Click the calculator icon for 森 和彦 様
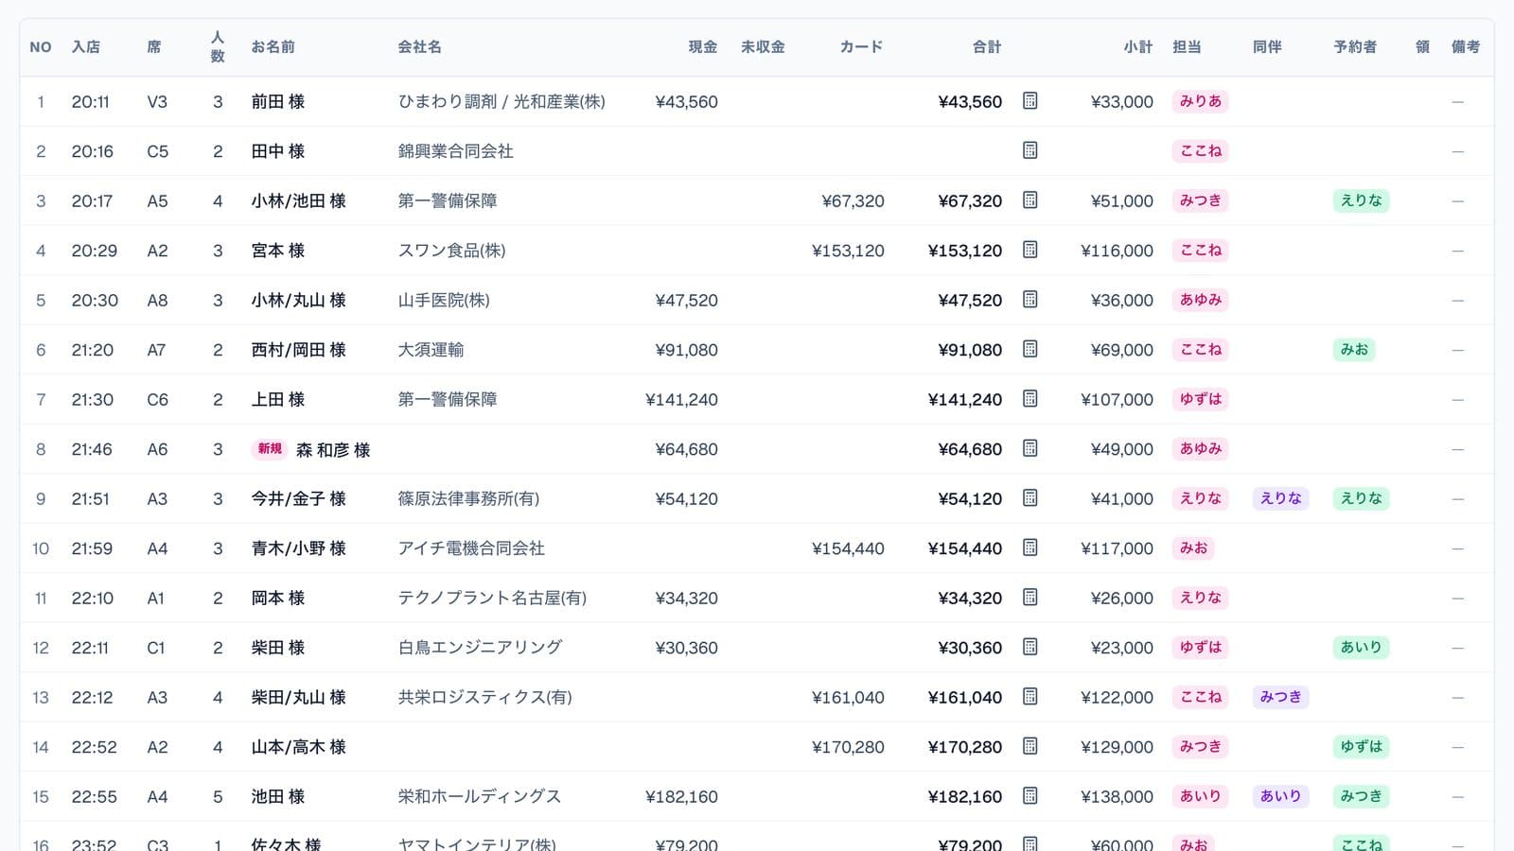Viewport: 1514px width, 851px height. (x=1030, y=448)
